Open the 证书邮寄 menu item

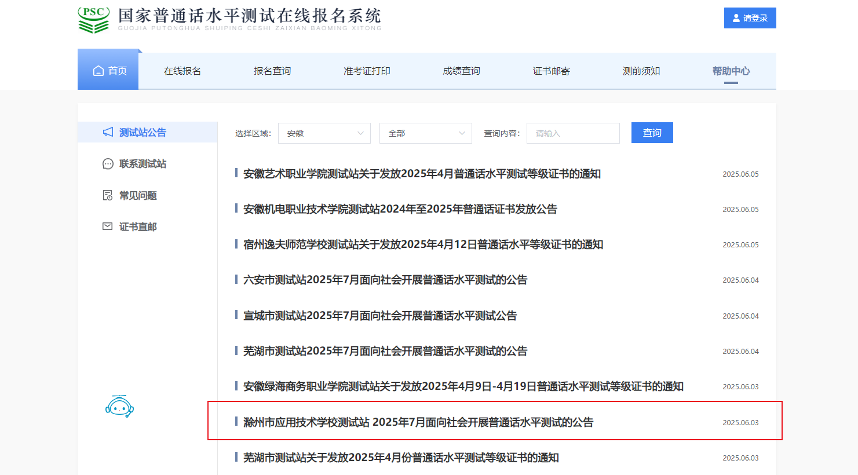click(x=552, y=71)
